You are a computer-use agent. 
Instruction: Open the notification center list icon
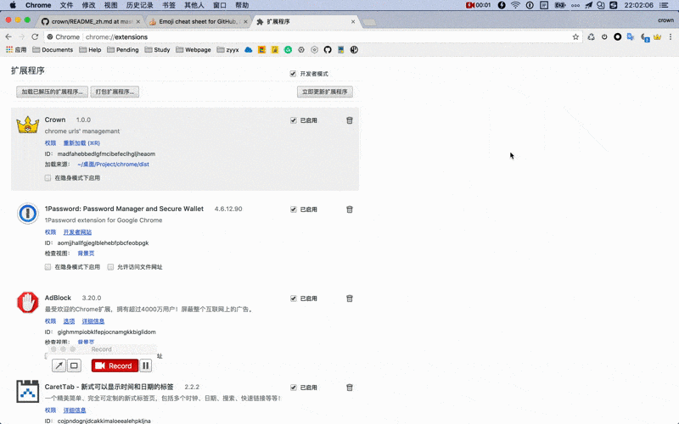[x=664, y=5]
